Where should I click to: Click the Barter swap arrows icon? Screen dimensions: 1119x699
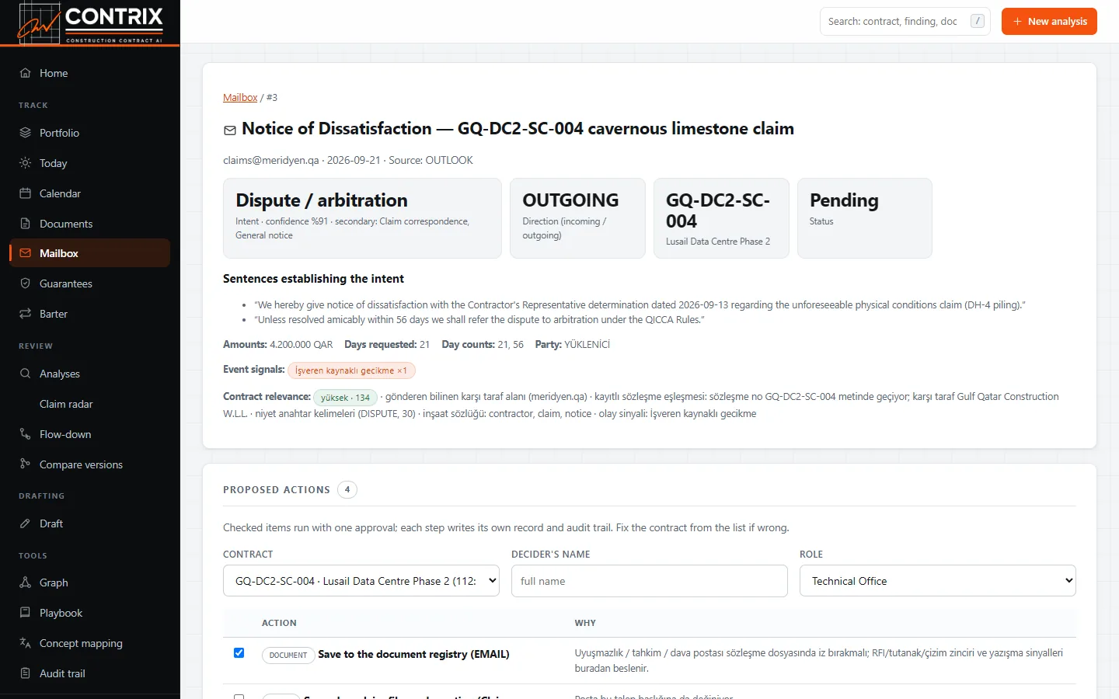point(25,314)
